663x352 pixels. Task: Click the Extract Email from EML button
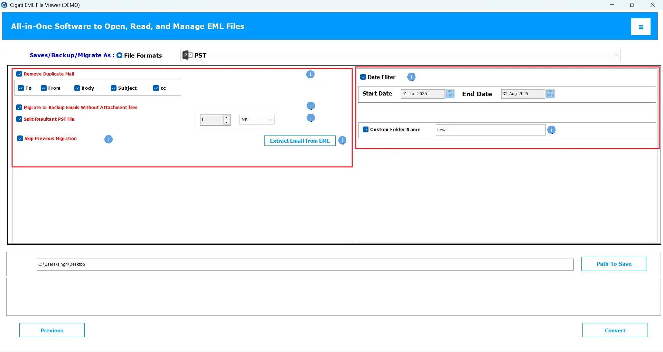click(x=300, y=141)
